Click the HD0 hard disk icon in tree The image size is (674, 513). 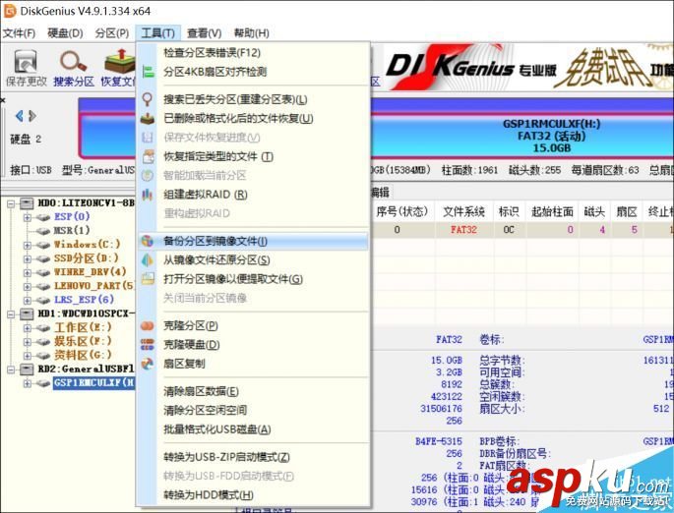click(28, 203)
